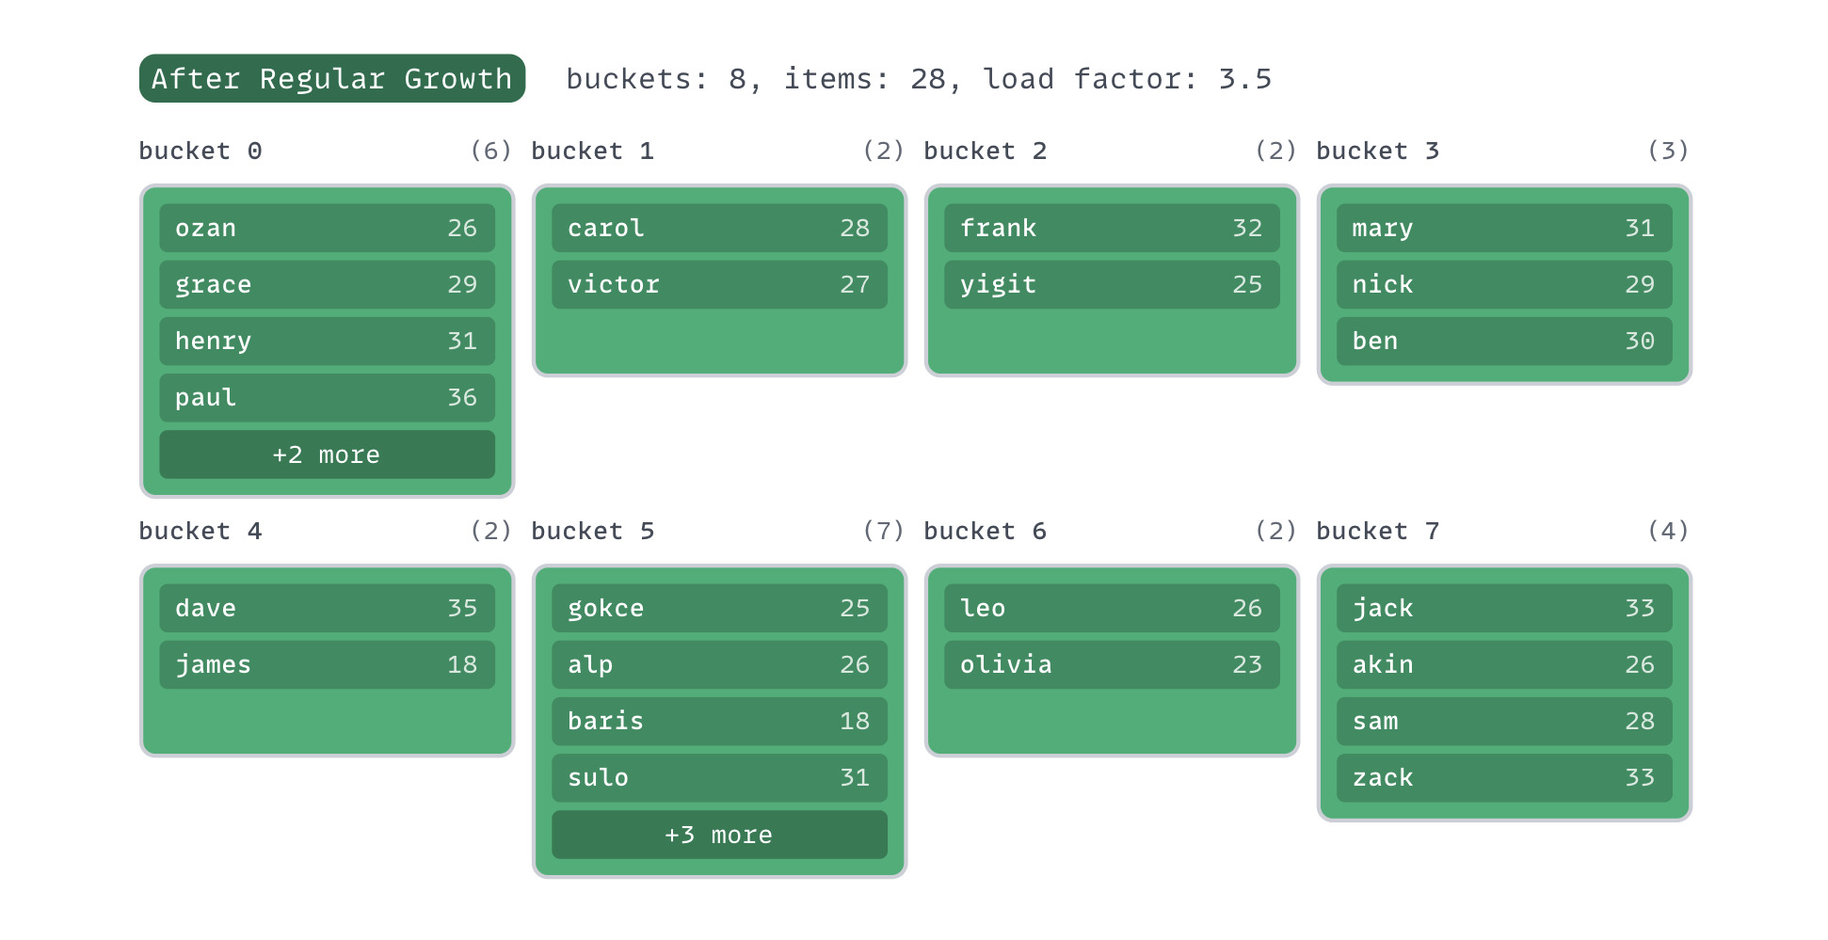The height and width of the screenshot is (940, 1828).
Task: Select the 'zack' row in bucket 7
Action: tap(1504, 777)
